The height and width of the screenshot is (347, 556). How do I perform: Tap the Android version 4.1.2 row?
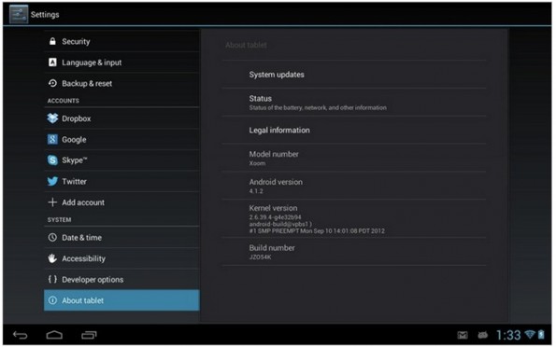pyautogui.click(x=354, y=186)
